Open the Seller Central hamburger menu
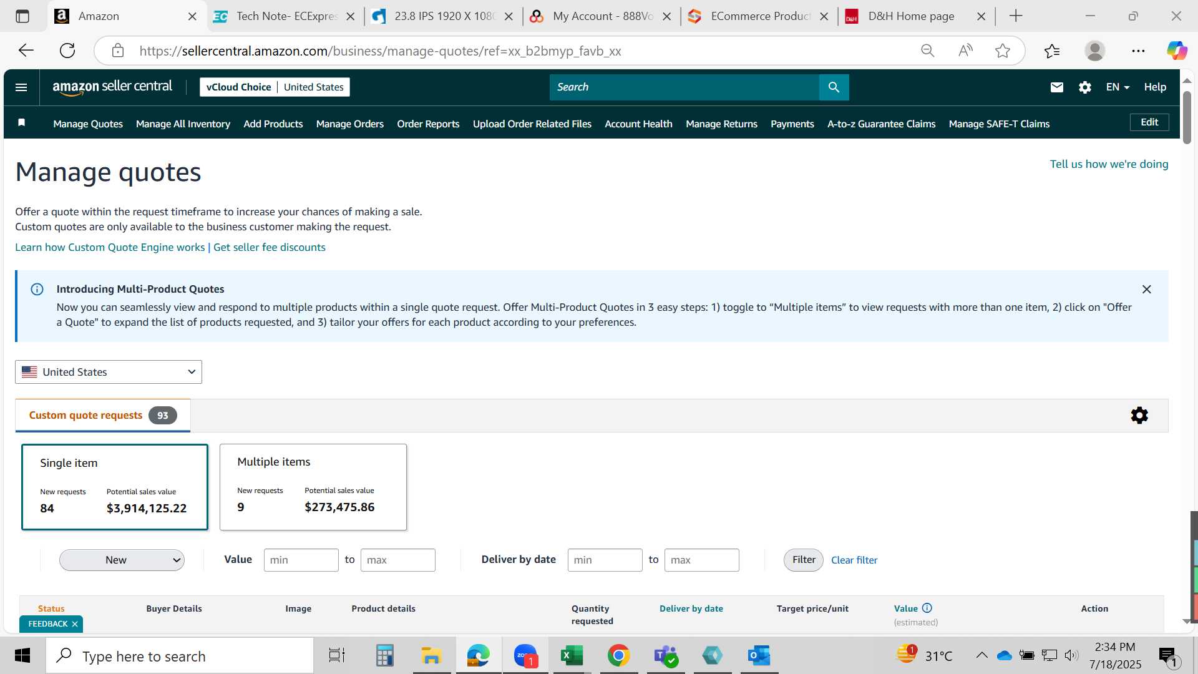 [21, 87]
